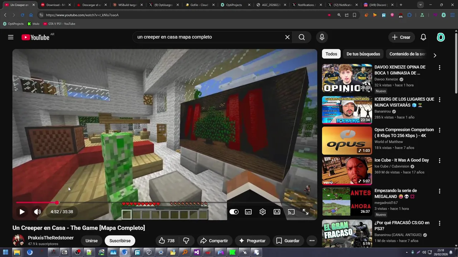Click the Suscribirse button
Image resolution: width=458 pixels, height=257 pixels.
click(x=120, y=241)
